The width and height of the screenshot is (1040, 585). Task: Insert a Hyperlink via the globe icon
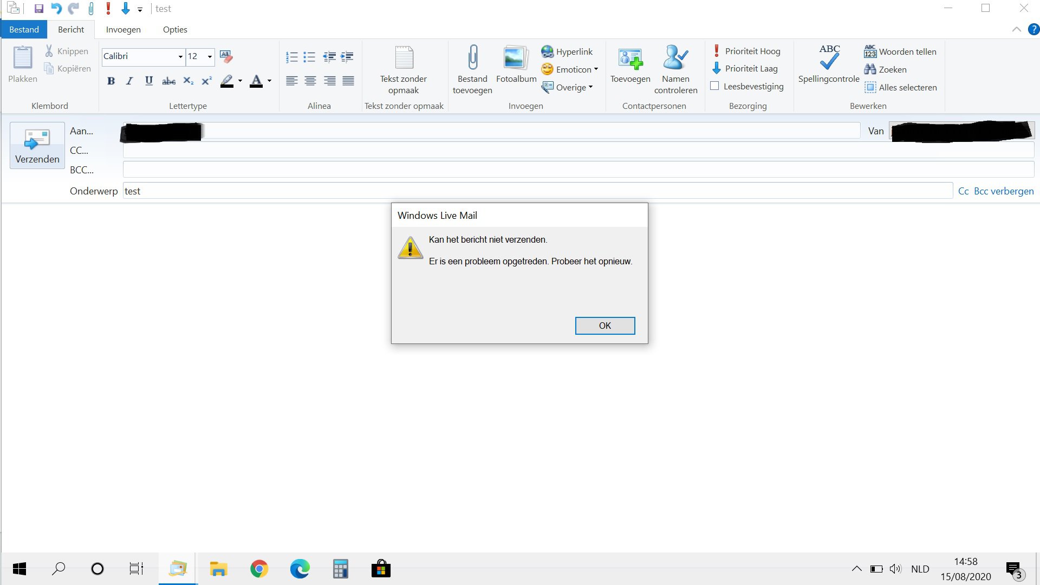click(548, 51)
